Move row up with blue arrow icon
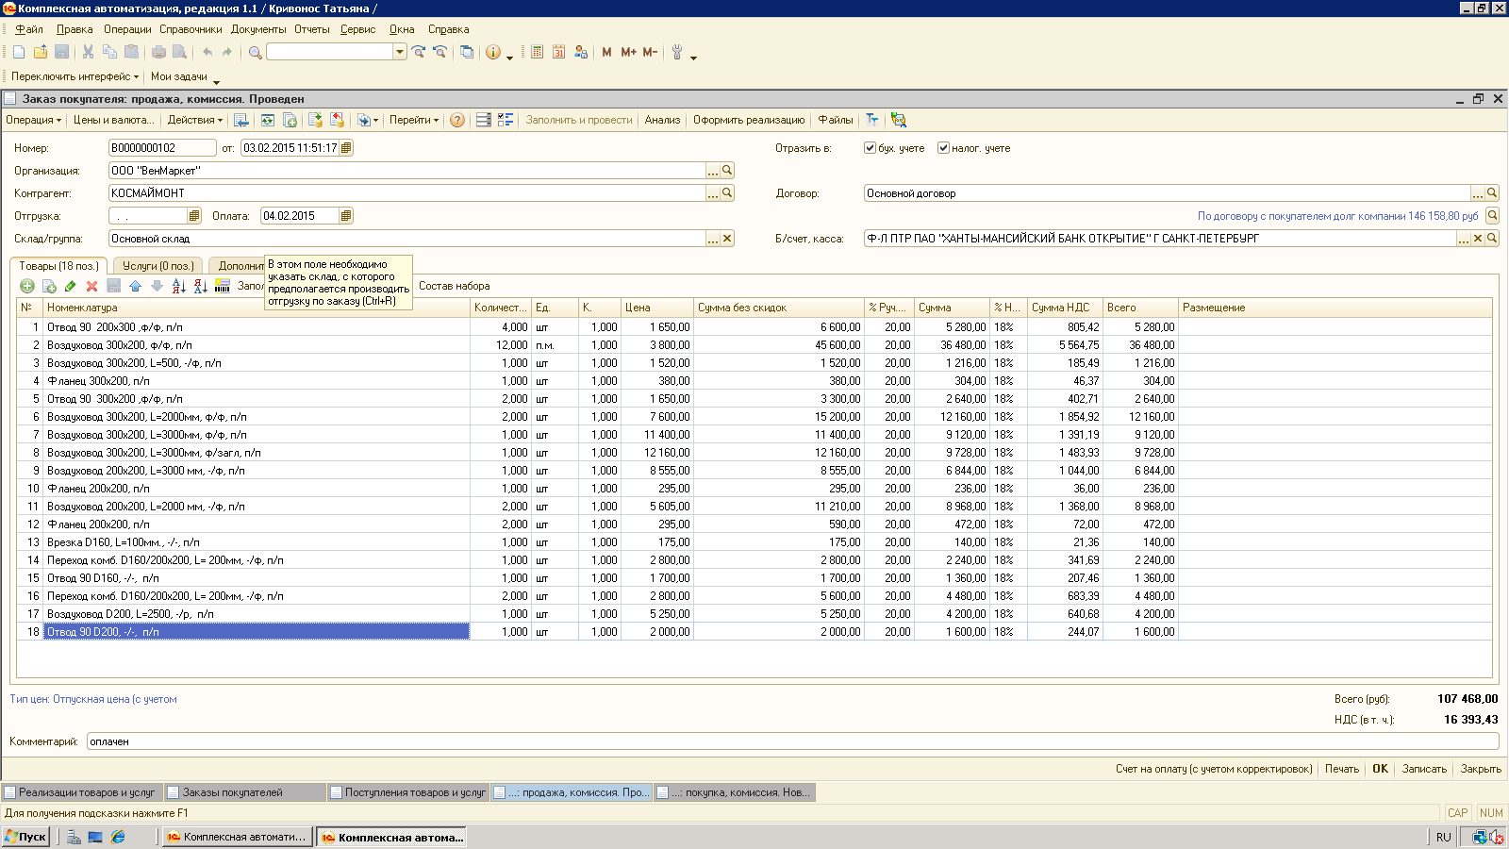This screenshot has height=849, width=1509. (135, 286)
